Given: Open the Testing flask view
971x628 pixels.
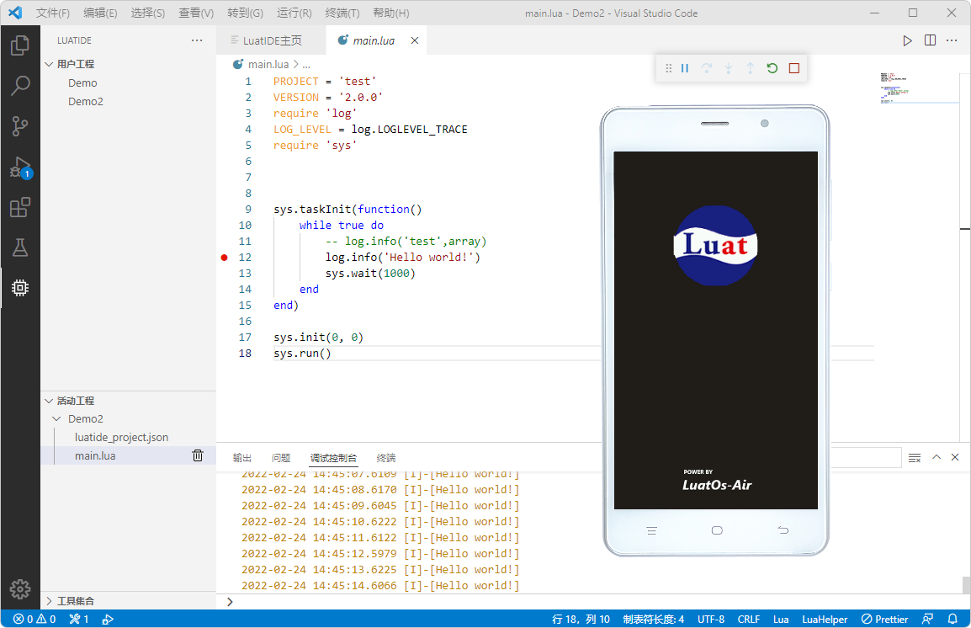Looking at the screenshot, I should [x=20, y=247].
